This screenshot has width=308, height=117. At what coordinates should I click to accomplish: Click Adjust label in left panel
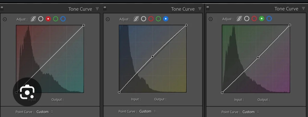click(22, 19)
